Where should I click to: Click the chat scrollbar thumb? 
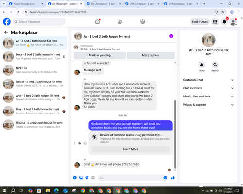[x=175, y=134]
